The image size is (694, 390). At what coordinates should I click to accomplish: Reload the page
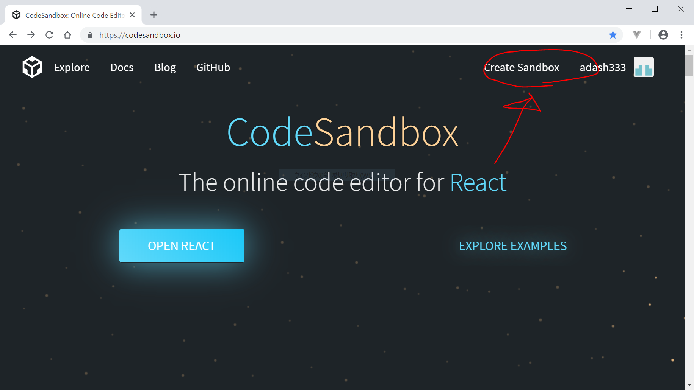coord(49,35)
